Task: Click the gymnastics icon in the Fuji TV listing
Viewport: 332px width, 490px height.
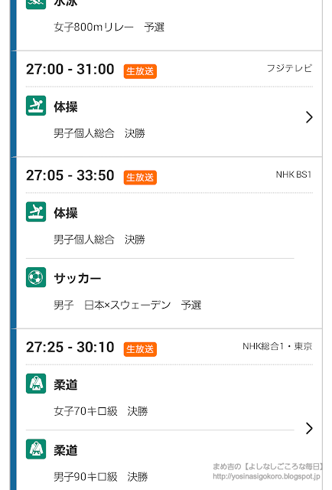Action: (36, 106)
